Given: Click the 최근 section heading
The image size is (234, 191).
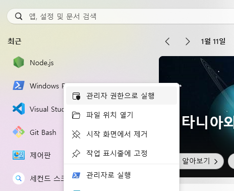Looking at the screenshot, I should pyautogui.click(x=15, y=41).
